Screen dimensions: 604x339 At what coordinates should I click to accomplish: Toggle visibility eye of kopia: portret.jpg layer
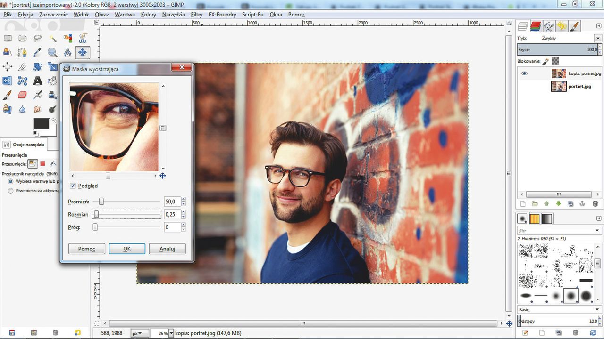pos(524,73)
